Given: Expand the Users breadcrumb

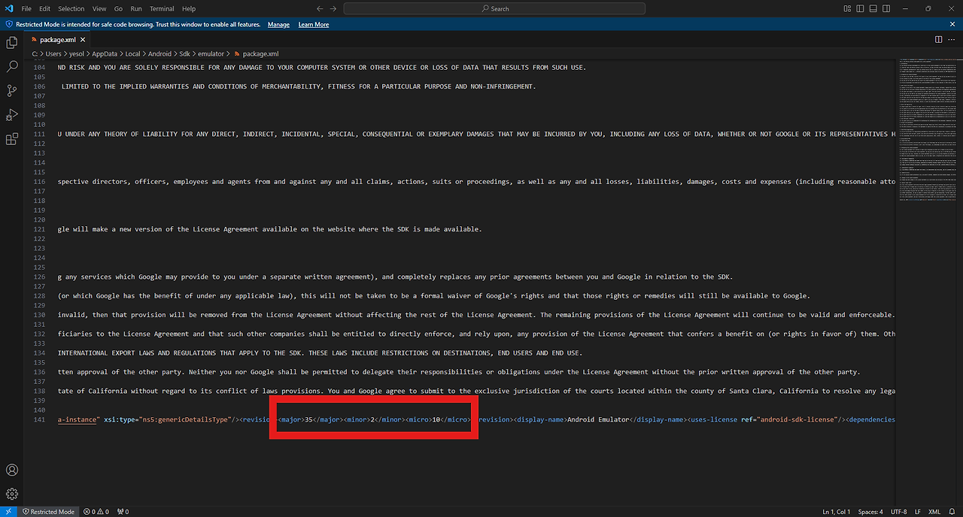Looking at the screenshot, I should pyautogui.click(x=53, y=54).
